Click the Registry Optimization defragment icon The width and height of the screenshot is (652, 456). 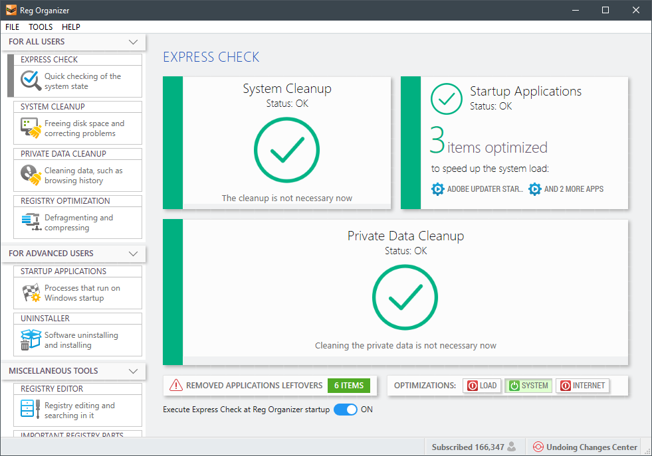pyautogui.click(x=31, y=222)
